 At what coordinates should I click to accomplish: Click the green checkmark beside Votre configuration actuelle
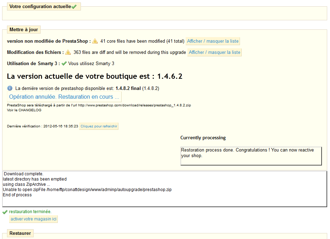click(x=74, y=7)
